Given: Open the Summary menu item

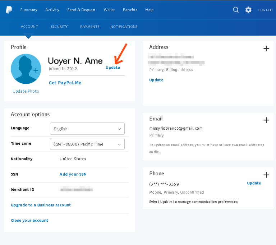Looking at the screenshot, I should pyautogui.click(x=29, y=10).
